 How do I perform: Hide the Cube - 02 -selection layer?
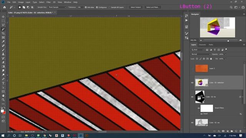point(192,83)
